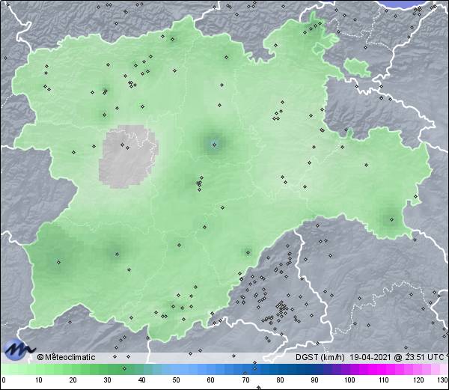The height and width of the screenshot is (390, 449).
Task: Pick the light blue scale segment above 50
Action: pyautogui.click(x=176, y=369)
